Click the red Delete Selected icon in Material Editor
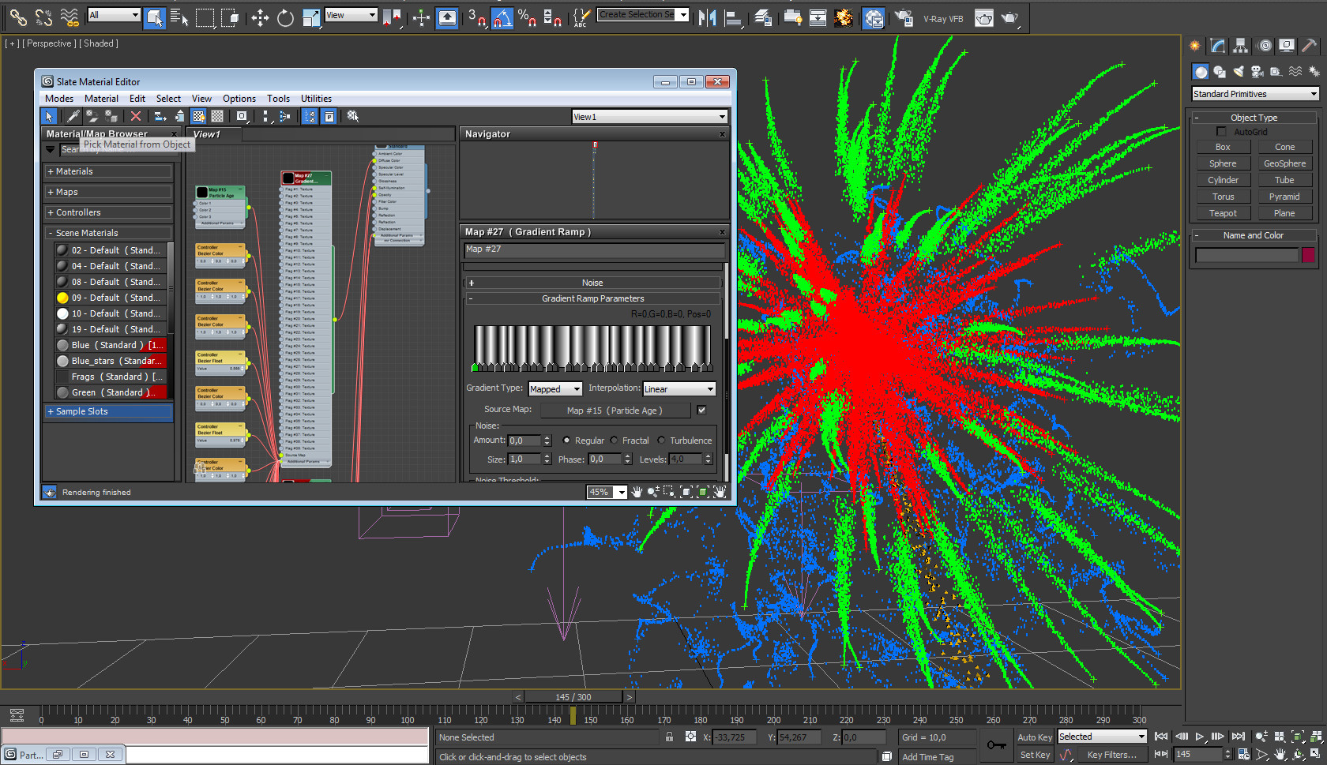The width and height of the screenshot is (1327, 765). (x=136, y=116)
